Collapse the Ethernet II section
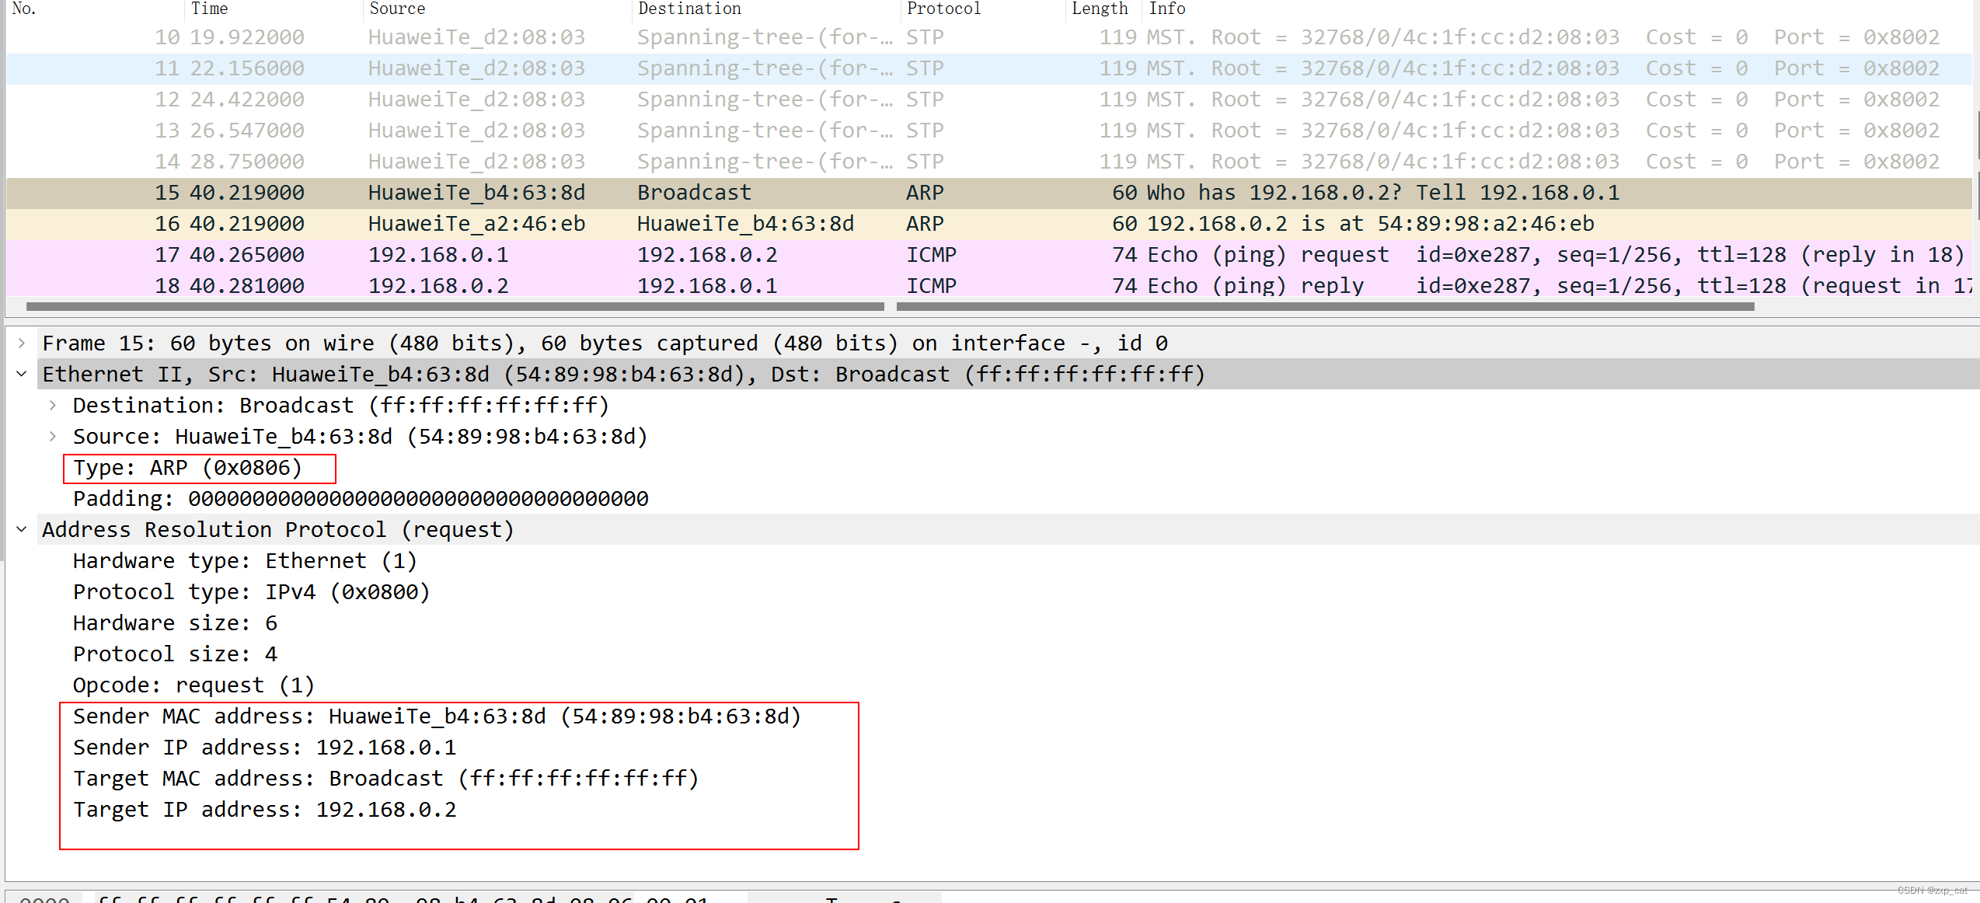 (22, 374)
